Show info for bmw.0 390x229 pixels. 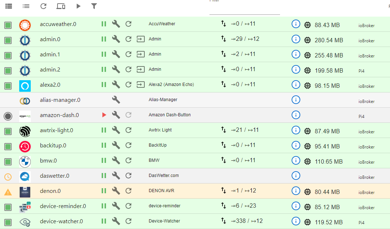[x=296, y=160]
